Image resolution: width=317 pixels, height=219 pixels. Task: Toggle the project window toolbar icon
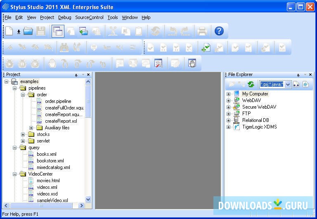(x=58, y=31)
